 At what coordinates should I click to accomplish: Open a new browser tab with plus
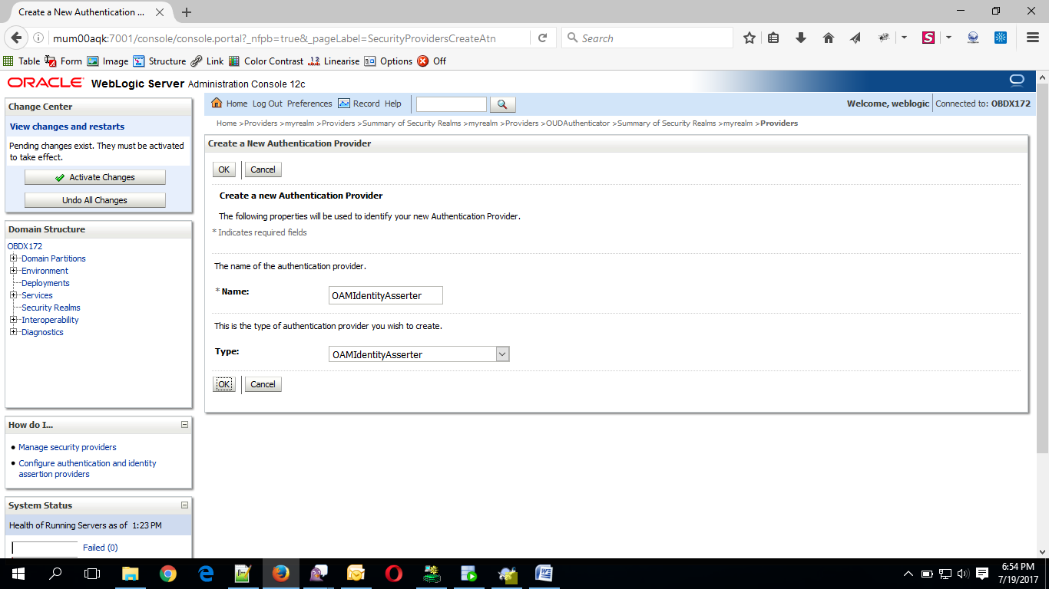click(187, 12)
